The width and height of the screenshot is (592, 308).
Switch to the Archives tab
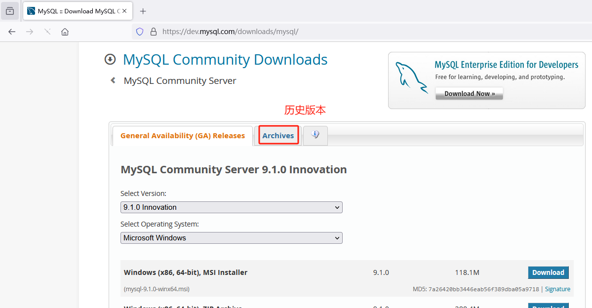point(278,135)
